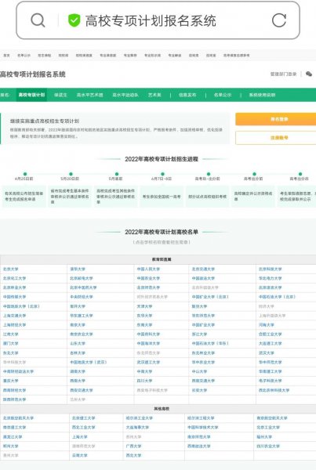Viewport: 316px width, 470px height.
Task: Open the 西安交通大学 link
Action: click(82, 390)
